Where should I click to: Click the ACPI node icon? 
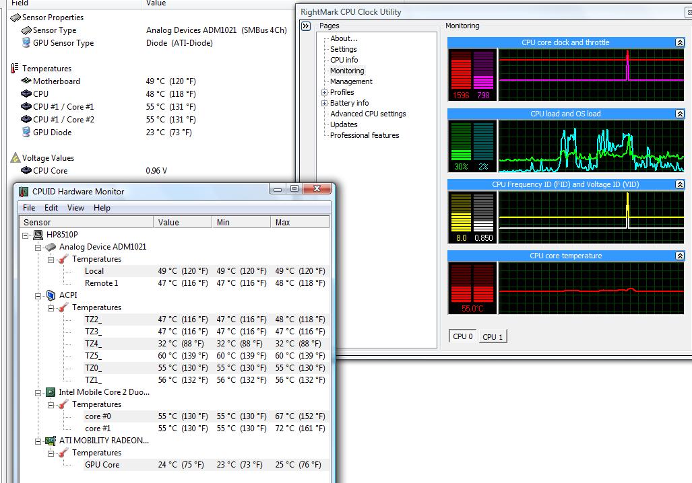coord(51,295)
